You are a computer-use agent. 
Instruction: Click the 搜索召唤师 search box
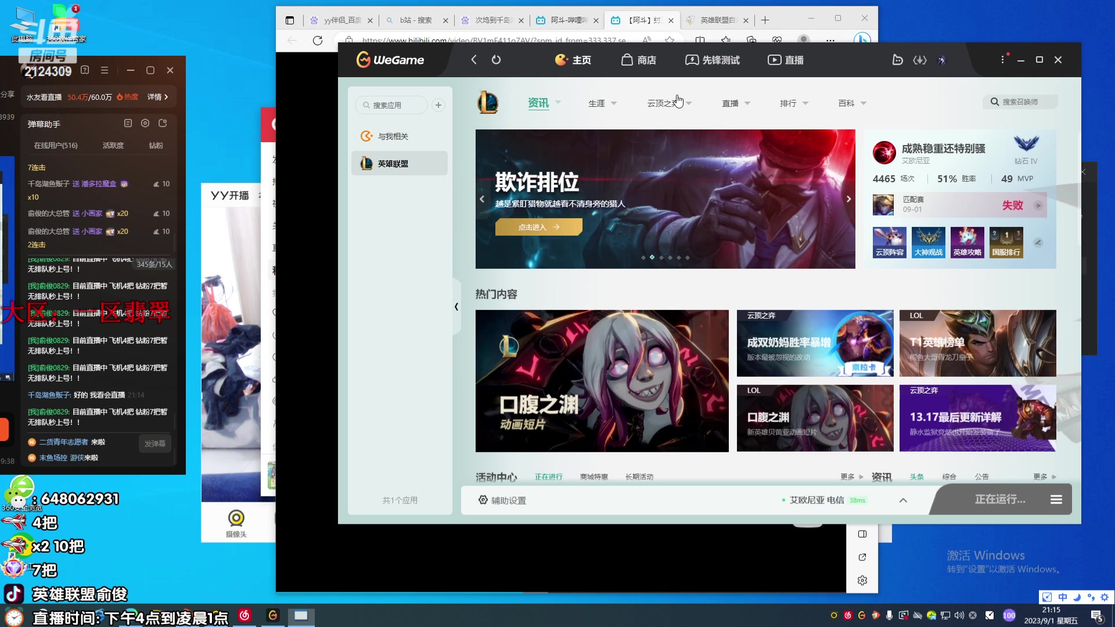1020,102
